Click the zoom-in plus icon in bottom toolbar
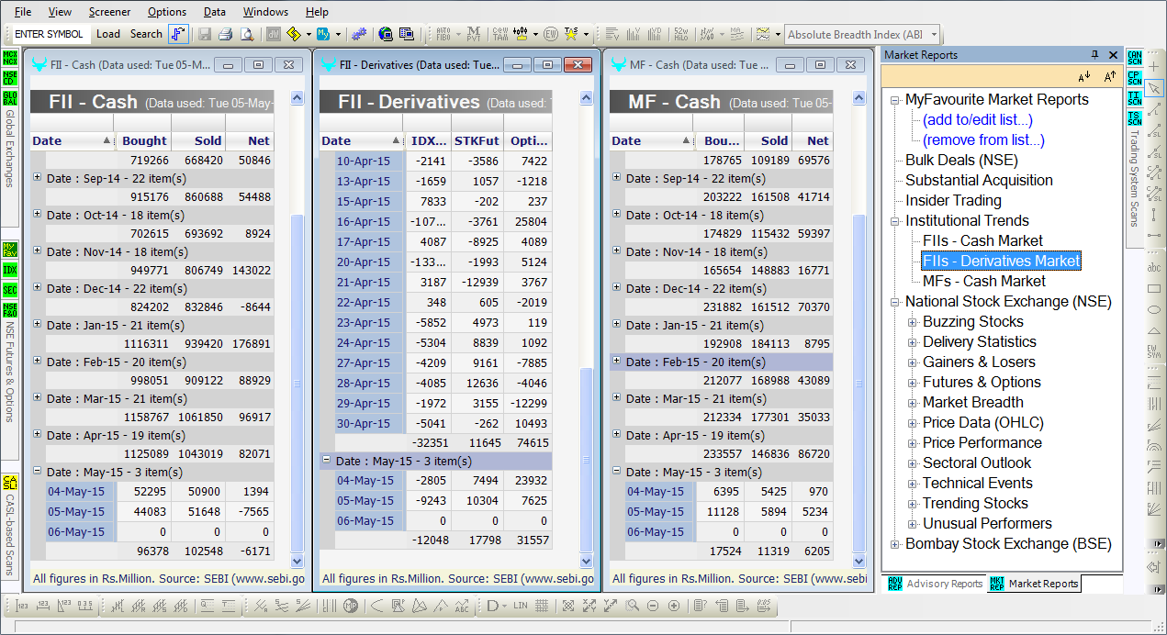This screenshot has height=635, width=1167. (x=674, y=606)
